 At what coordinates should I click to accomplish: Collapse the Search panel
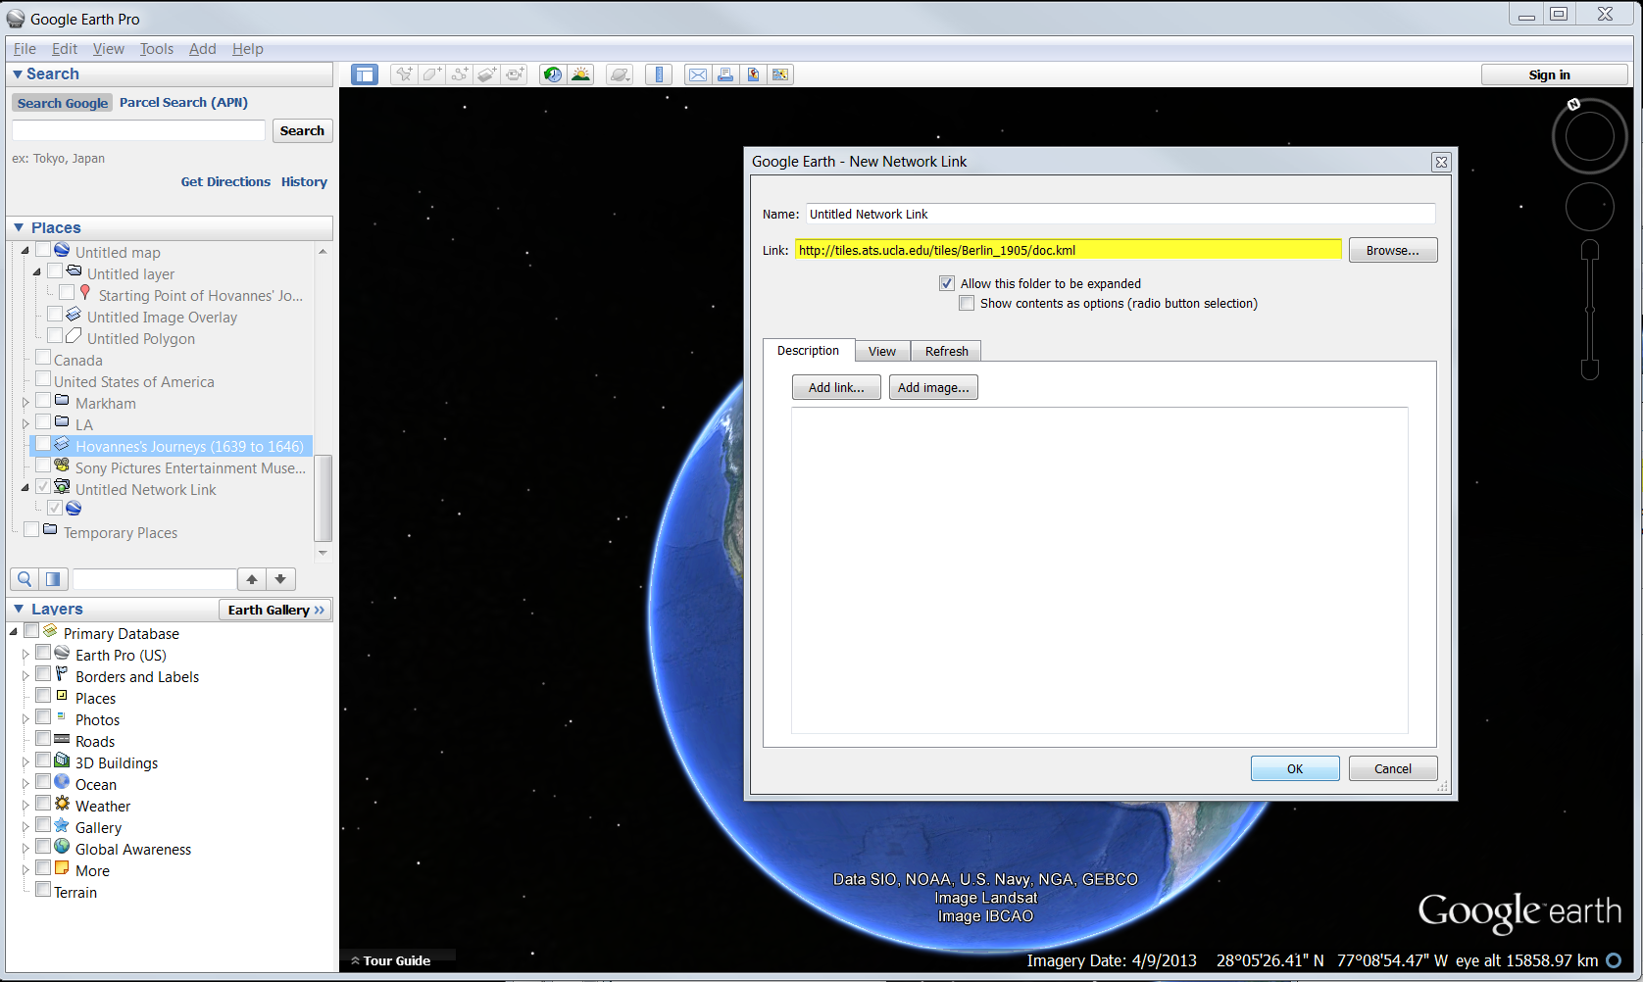click(18, 74)
